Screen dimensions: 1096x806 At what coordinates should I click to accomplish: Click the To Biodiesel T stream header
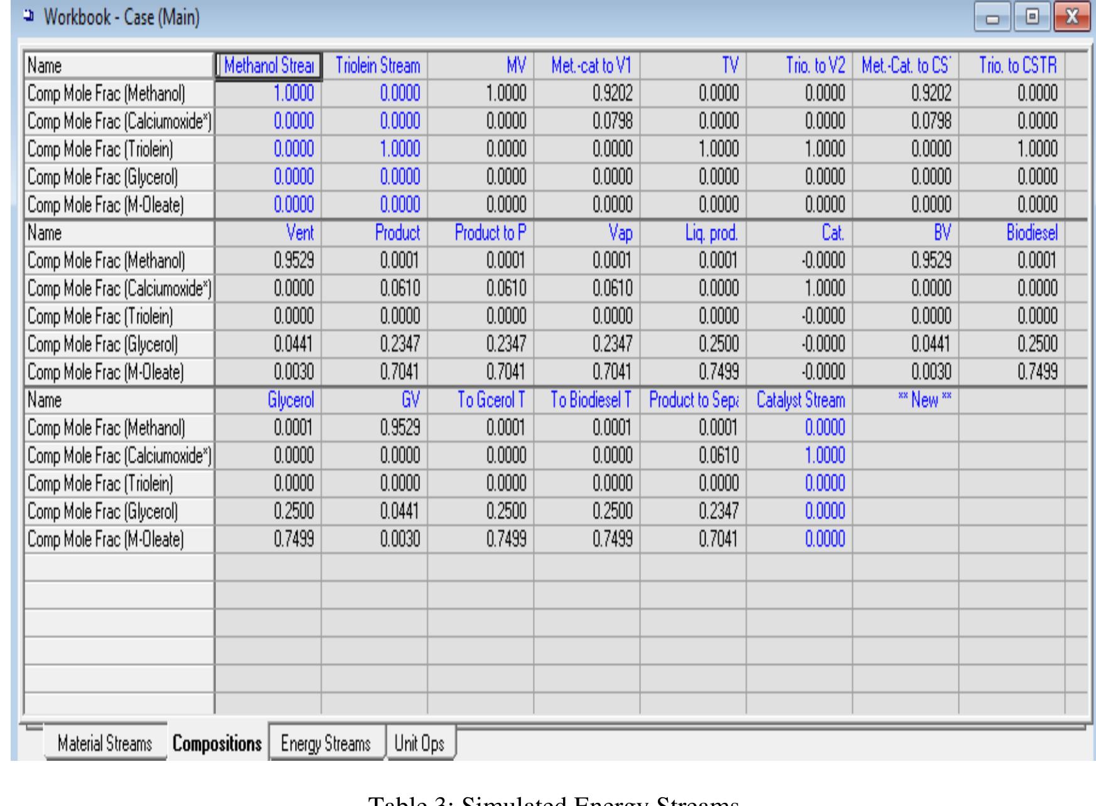tap(587, 400)
